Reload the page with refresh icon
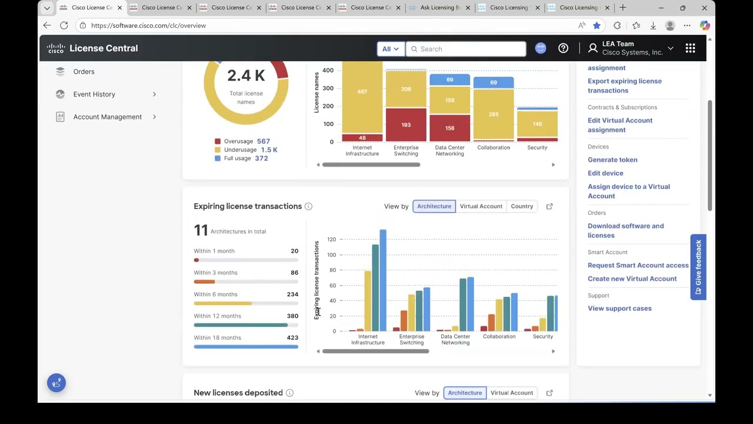This screenshot has width=753, height=424. point(64,25)
